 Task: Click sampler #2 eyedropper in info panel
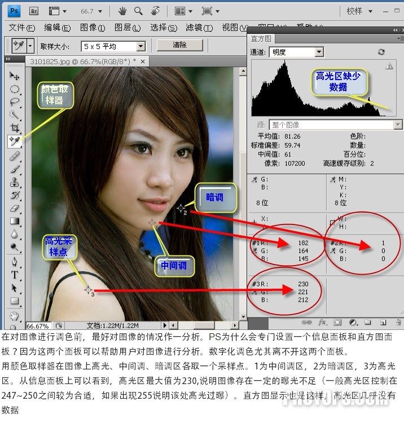coord(333,251)
